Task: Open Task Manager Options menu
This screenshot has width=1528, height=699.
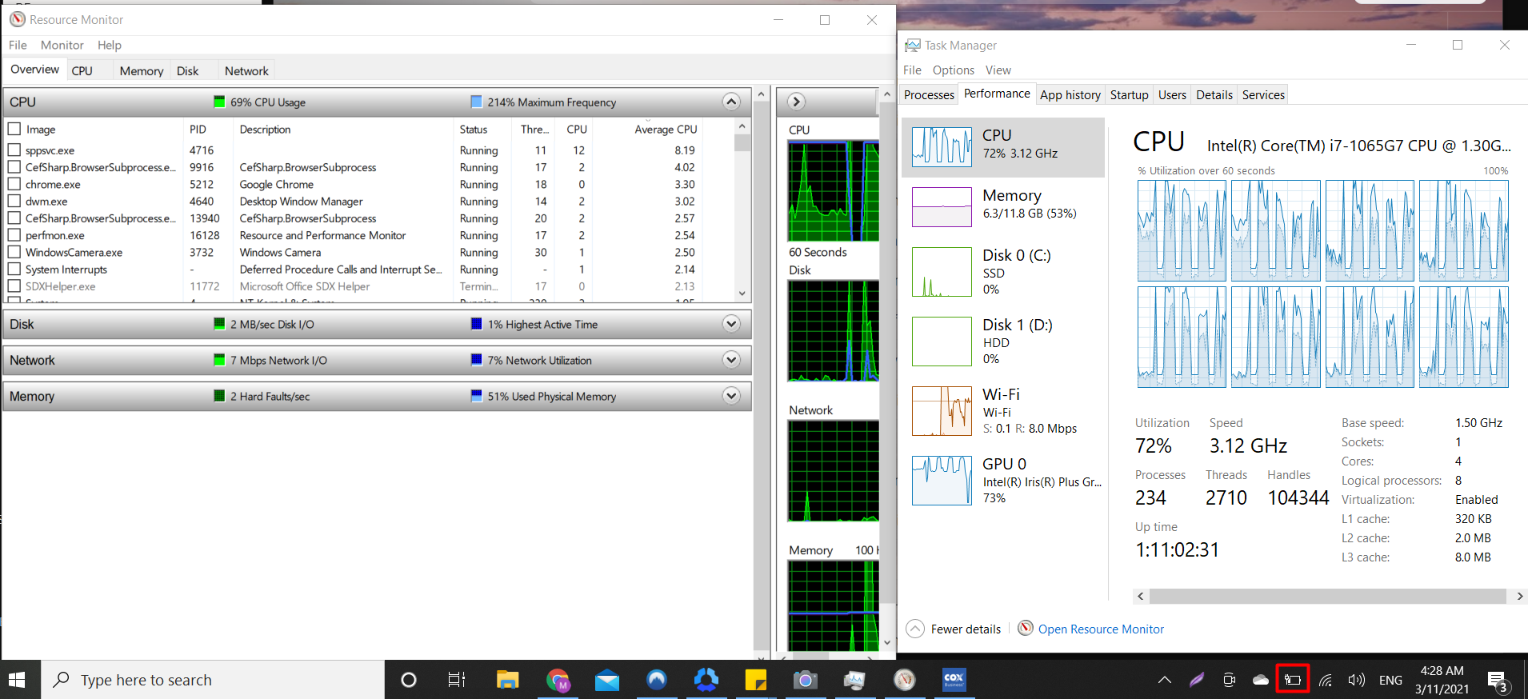Action: click(x=954, y=70)
